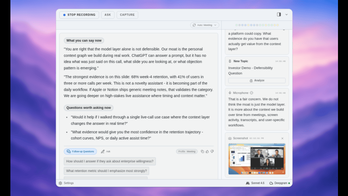Click the blue recording dot in Stop Recording
The height and width of the screenshot is (196, 348).
pos(64,15)
